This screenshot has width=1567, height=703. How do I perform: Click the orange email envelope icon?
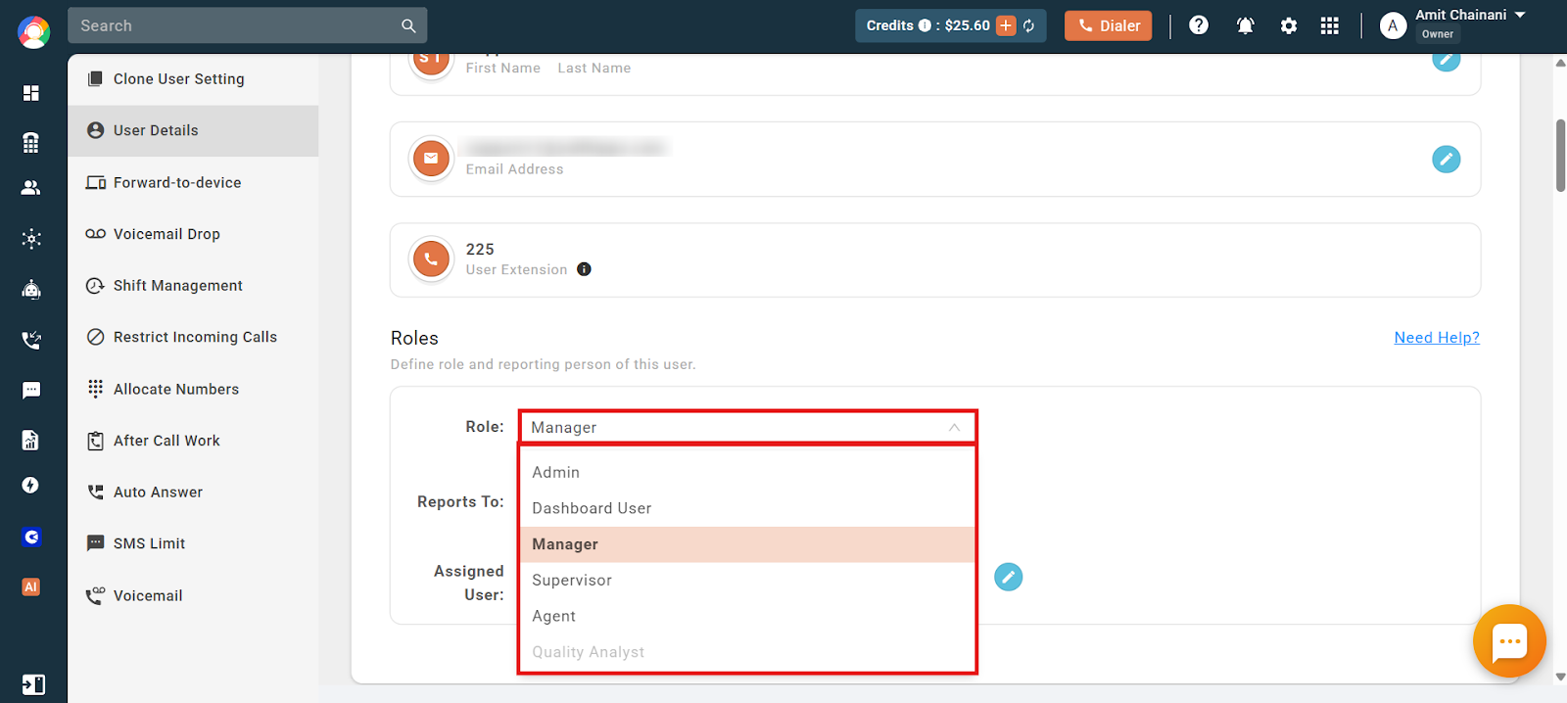point(431,159)
